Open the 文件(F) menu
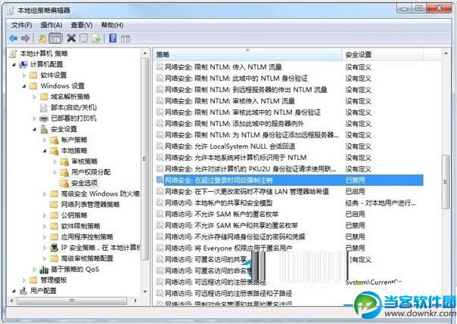This screenshot has width=457, height=324. click(22, 26)
